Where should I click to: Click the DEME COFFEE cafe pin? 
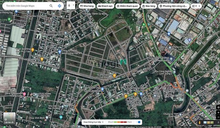pos(42,59)
